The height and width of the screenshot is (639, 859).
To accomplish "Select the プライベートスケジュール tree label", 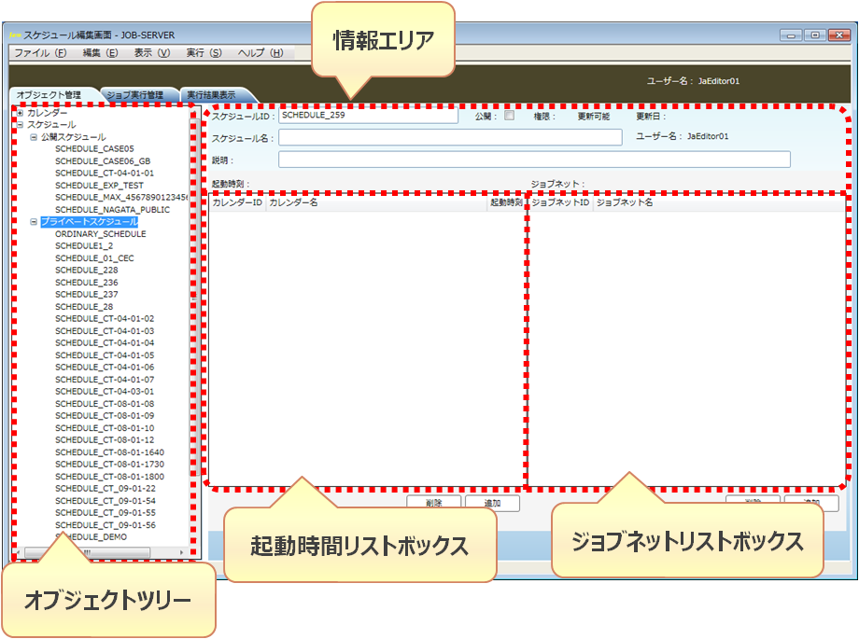I will click(90, 222).
